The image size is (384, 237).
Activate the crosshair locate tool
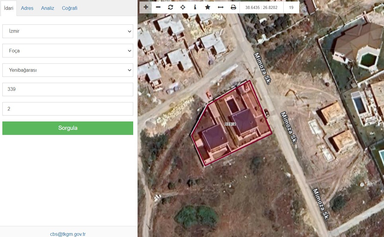(183, 7)
